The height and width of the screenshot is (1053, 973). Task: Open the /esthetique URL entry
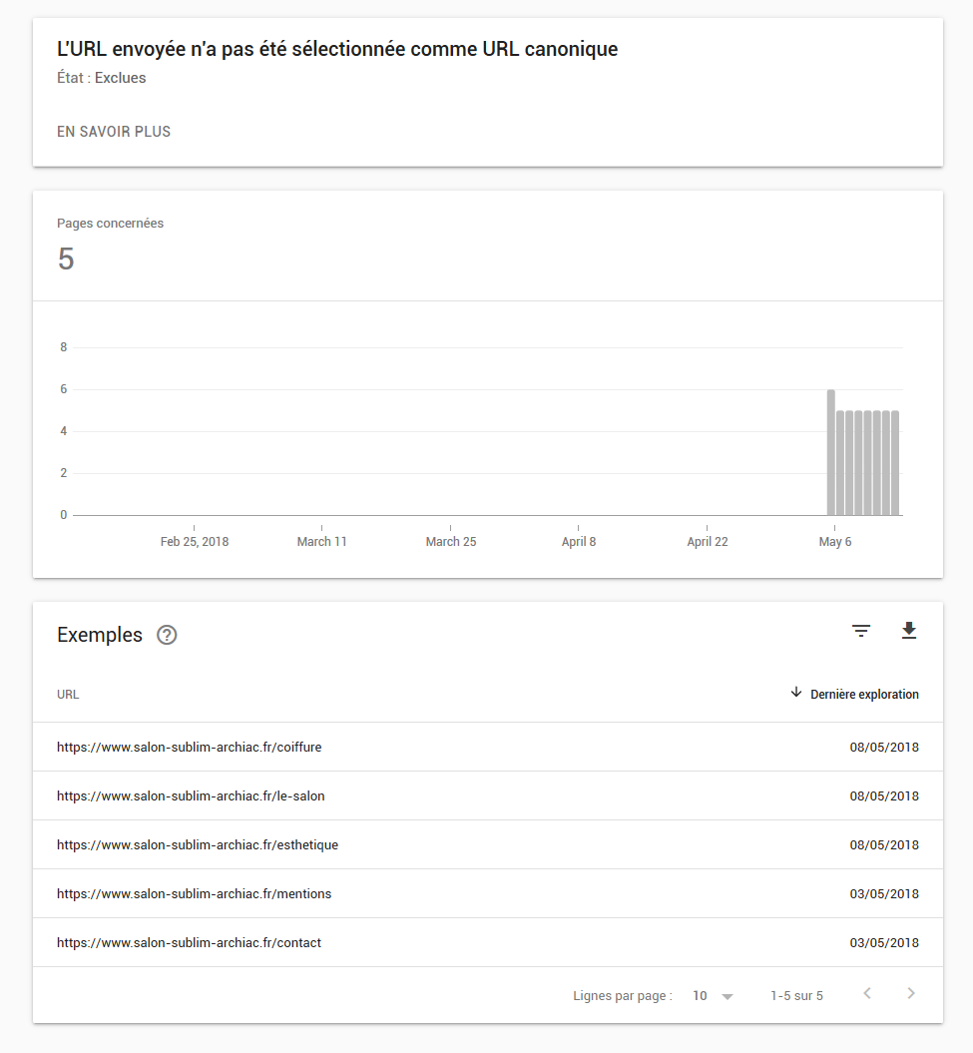pyautogui.click(x=198, y=844)
